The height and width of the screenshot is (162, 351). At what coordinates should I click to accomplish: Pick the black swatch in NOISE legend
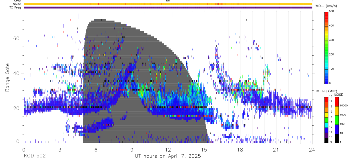[x=337, y=138]
